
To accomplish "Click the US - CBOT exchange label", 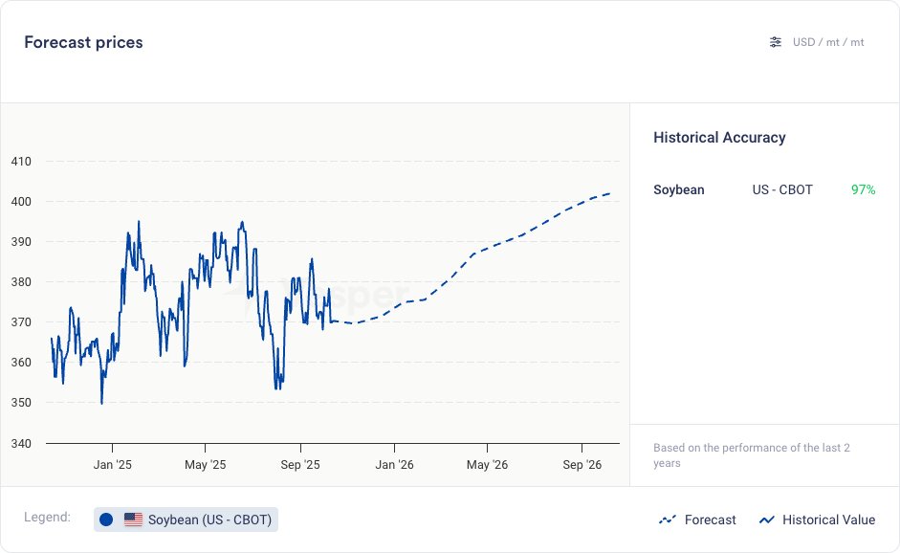I will tap(782, 189).
